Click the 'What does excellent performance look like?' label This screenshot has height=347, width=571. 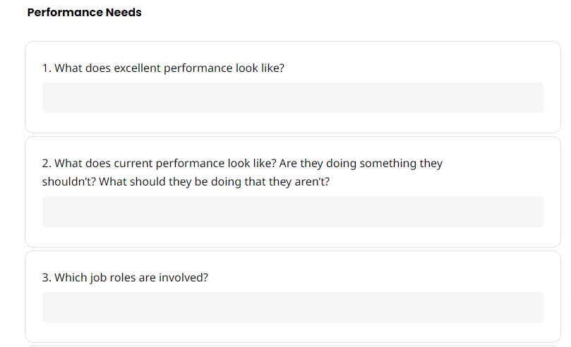[x=169, y=68]
